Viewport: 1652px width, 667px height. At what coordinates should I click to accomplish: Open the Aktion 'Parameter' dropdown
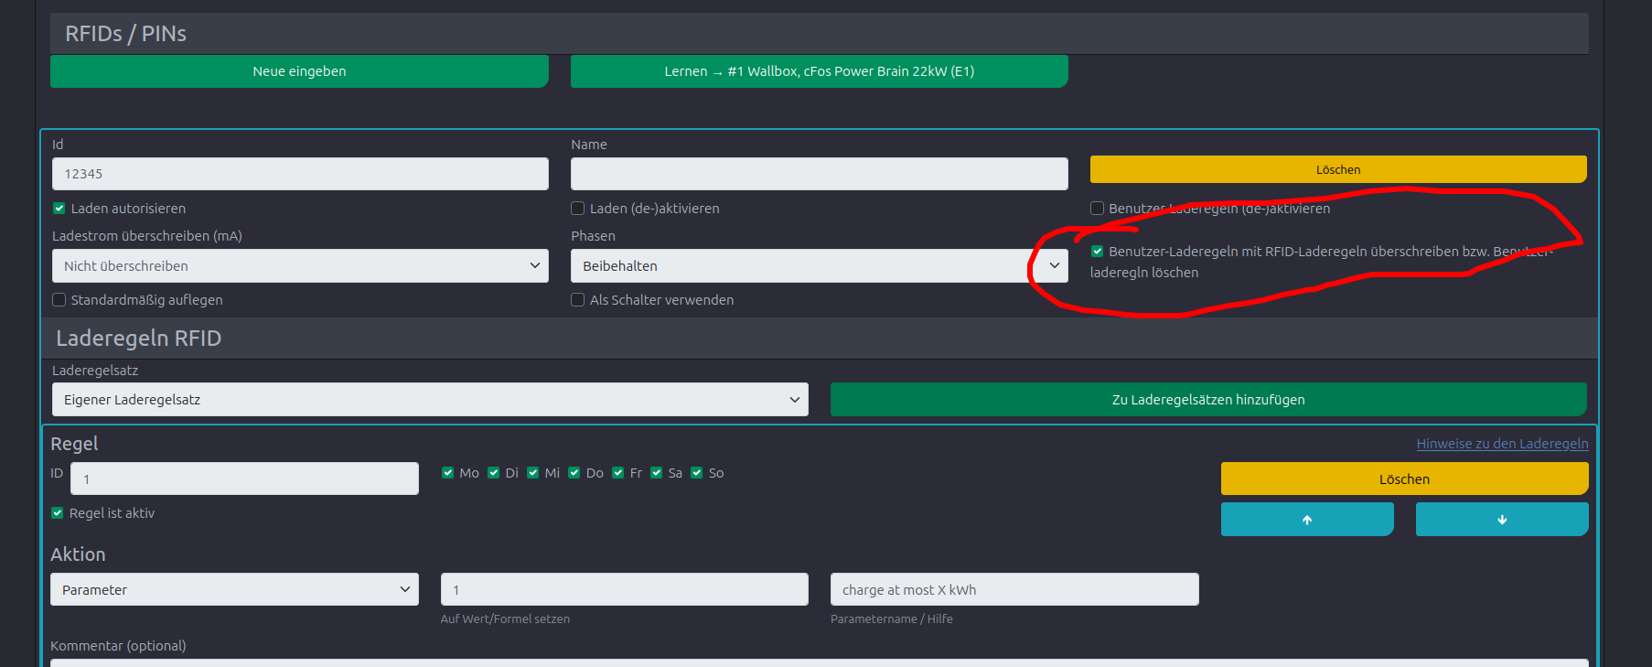click(234, 590)
